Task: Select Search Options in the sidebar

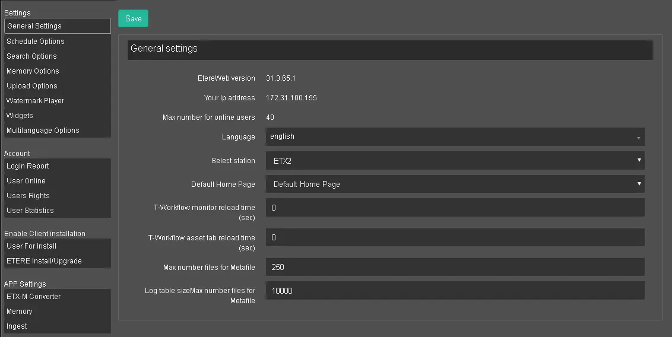Action: tap(32, 56)
